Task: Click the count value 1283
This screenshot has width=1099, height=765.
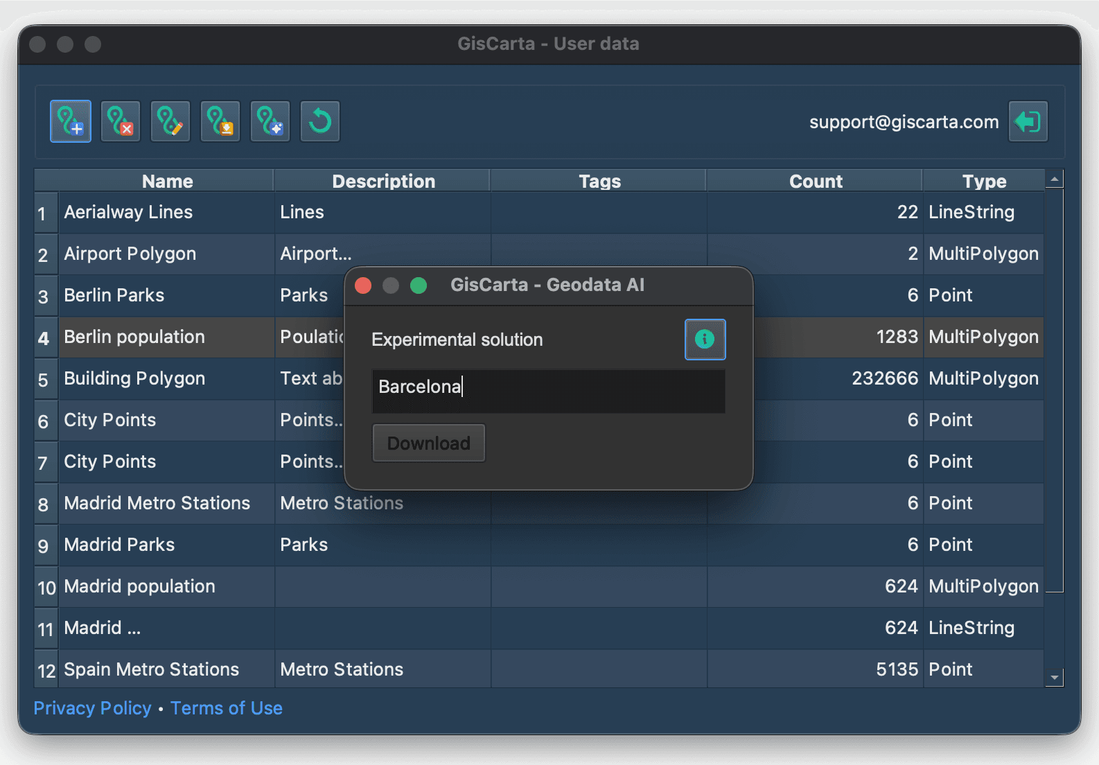Action: click(x=897, y=337)
